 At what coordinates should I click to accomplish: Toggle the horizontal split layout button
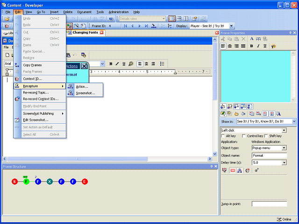[179, 19]
